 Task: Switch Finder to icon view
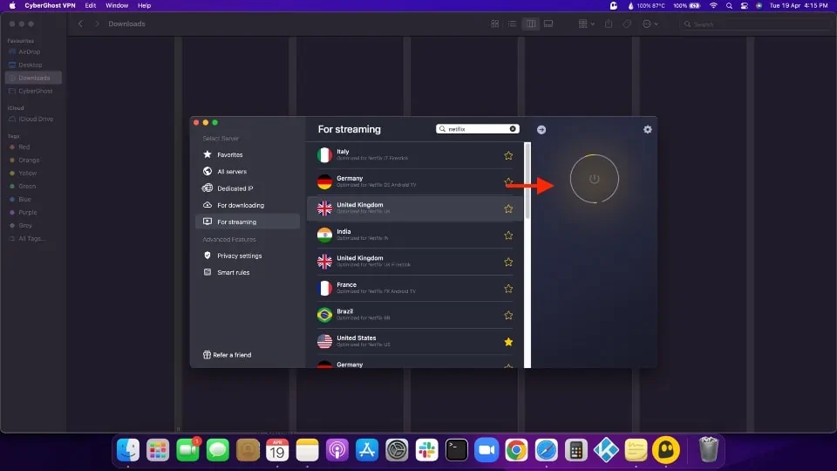click(x=495, y=24)
